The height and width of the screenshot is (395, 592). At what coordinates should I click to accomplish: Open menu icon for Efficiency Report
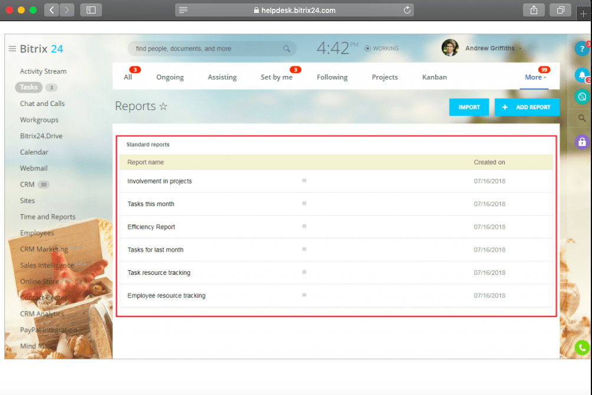(304, 226)
